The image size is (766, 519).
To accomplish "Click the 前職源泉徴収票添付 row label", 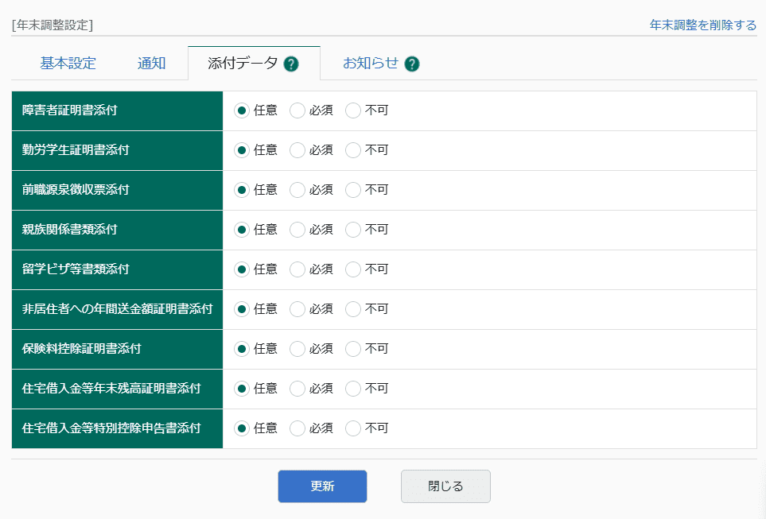I will tap(76, 189).
